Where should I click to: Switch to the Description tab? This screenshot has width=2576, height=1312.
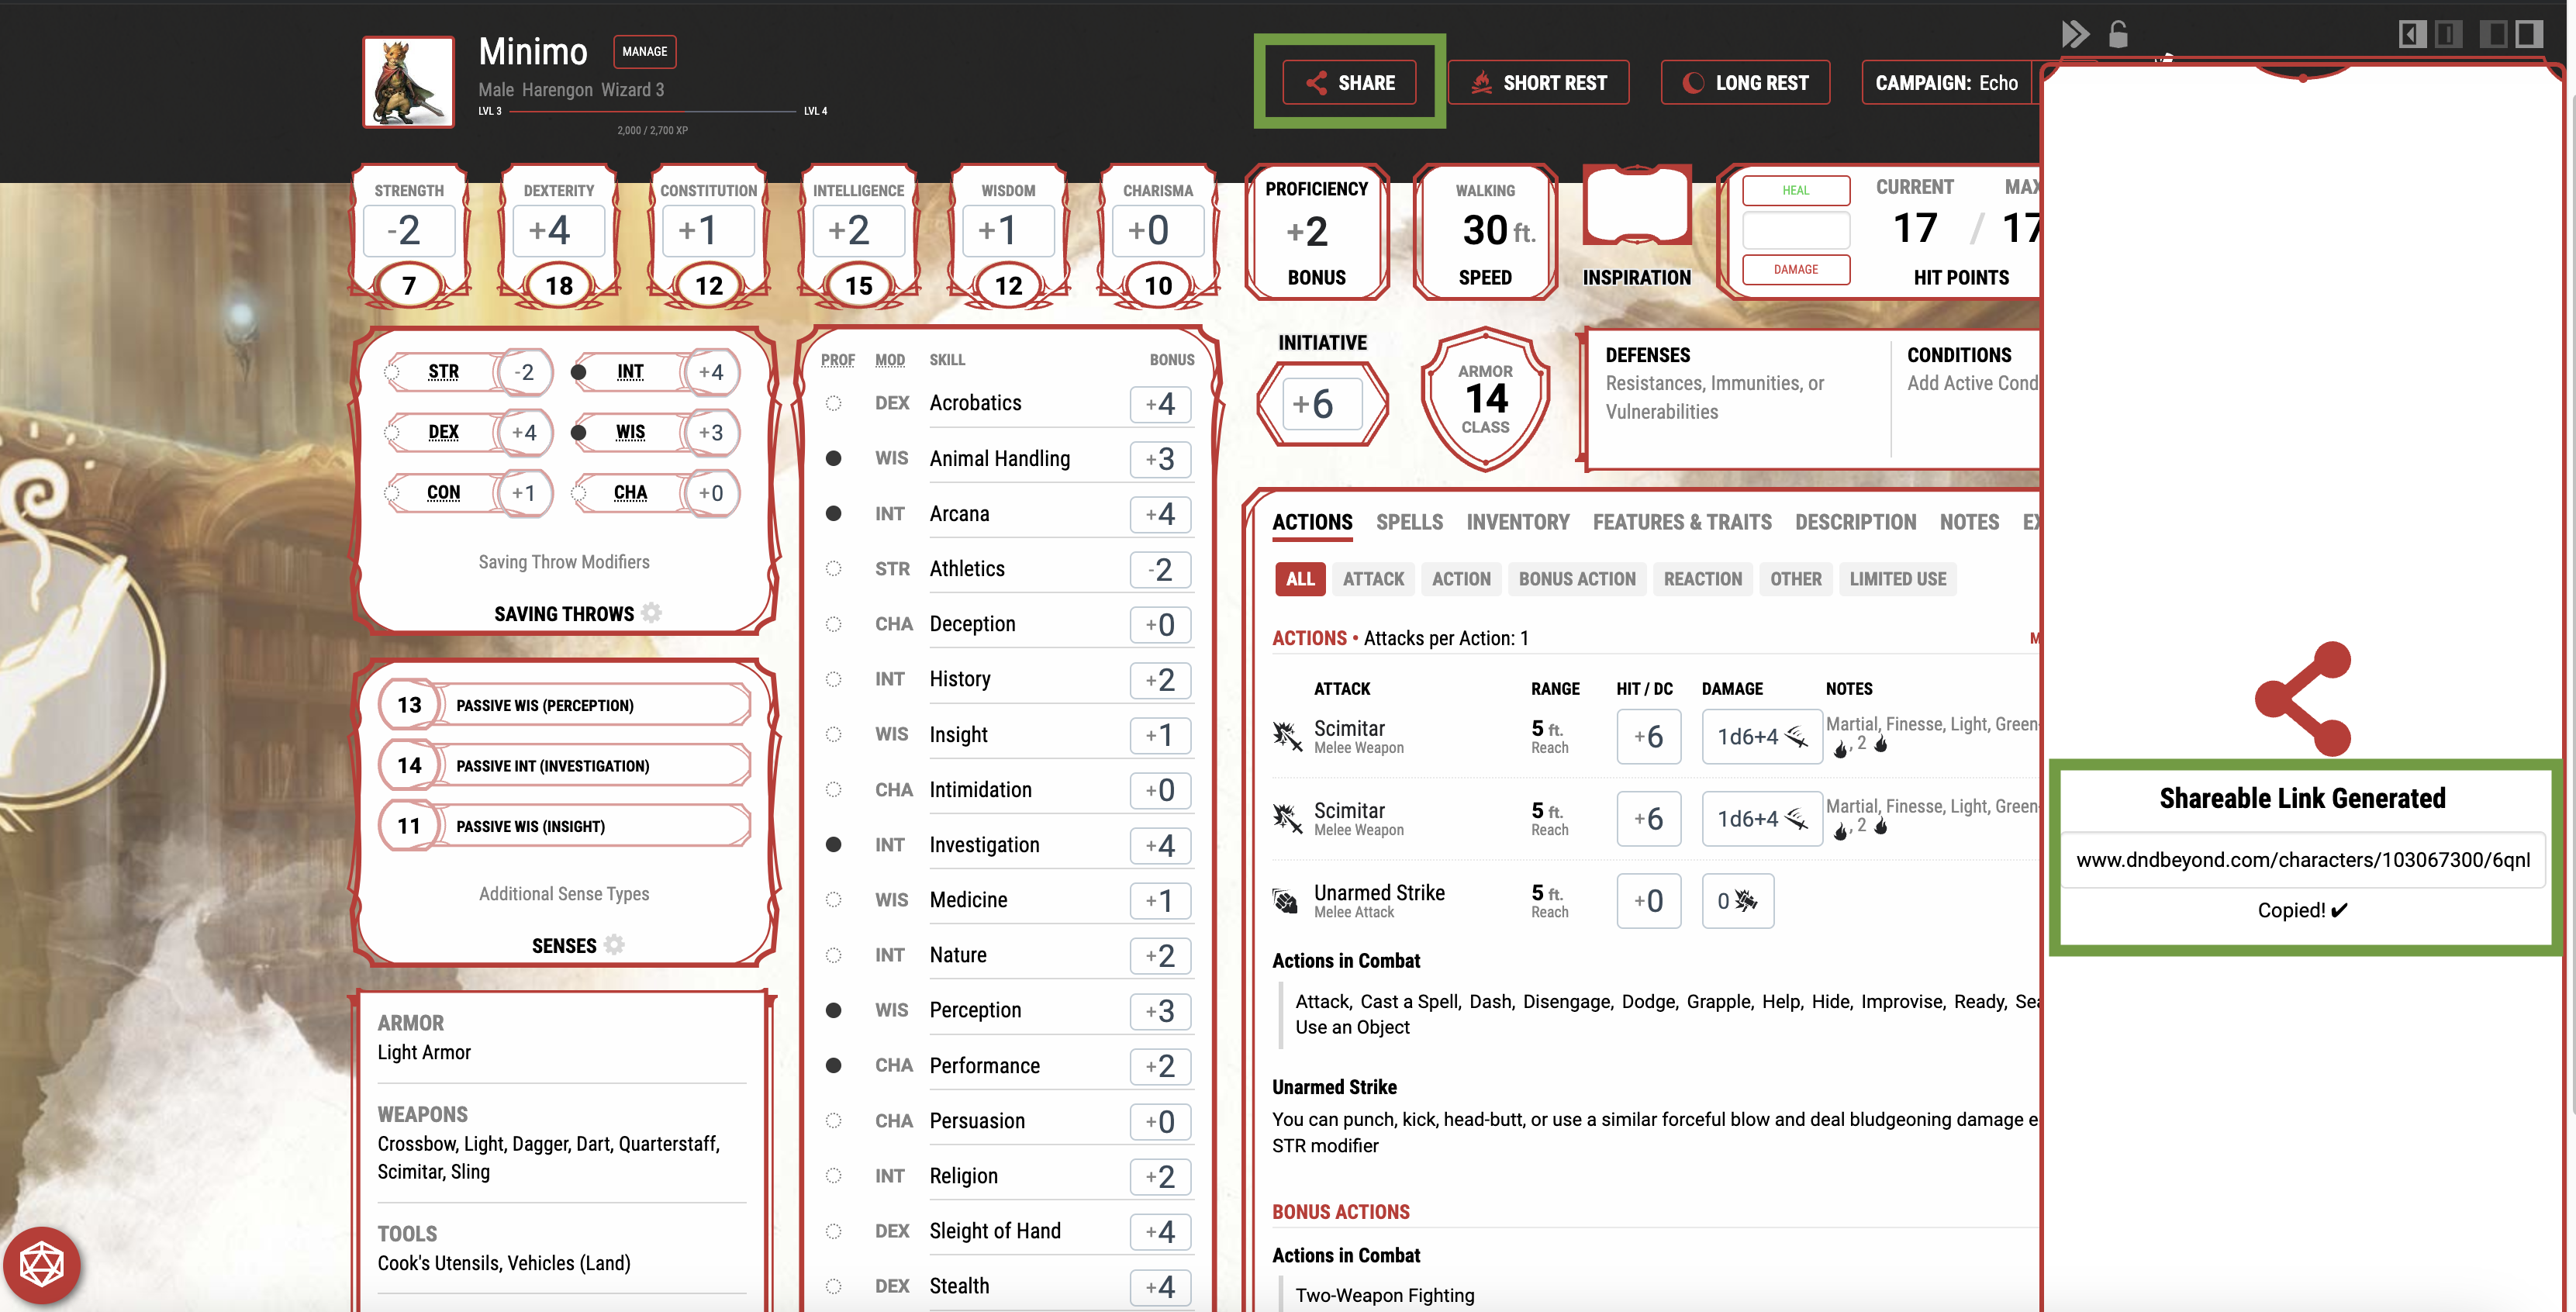[x=1855, y=522]
